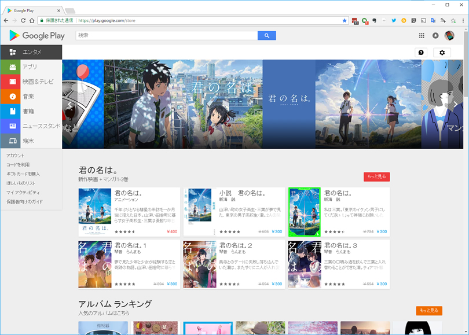Viewport: 469px width, 335px height.
Task: Click the browser home icon
Action: (32, 20)
